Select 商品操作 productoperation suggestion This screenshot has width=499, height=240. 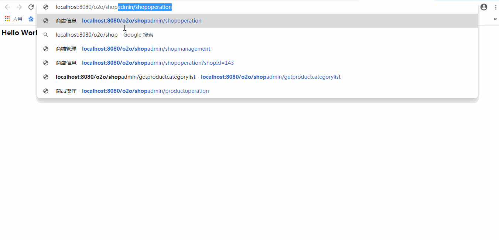point(257,91)
